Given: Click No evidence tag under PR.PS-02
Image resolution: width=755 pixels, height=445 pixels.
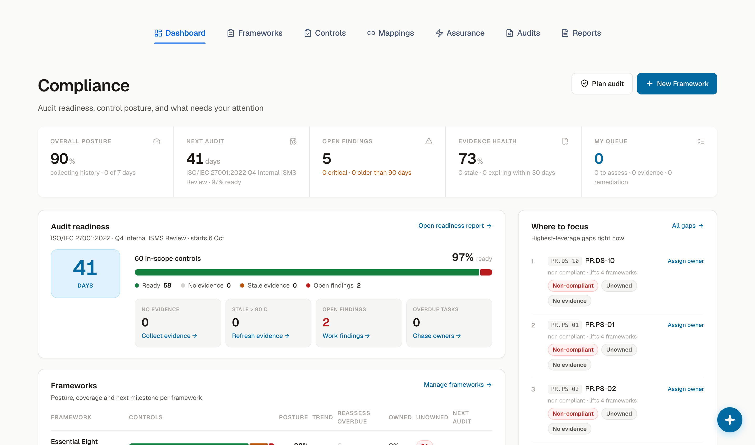Looking at the screenshot, I should pyautogui.click(x=569, y=429).
